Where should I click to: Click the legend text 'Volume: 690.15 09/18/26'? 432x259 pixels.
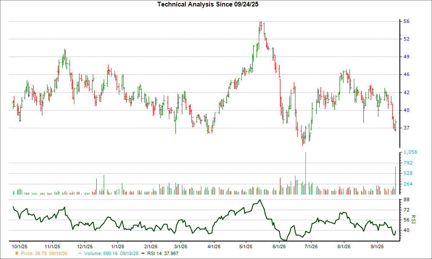[x=111, y=253]
